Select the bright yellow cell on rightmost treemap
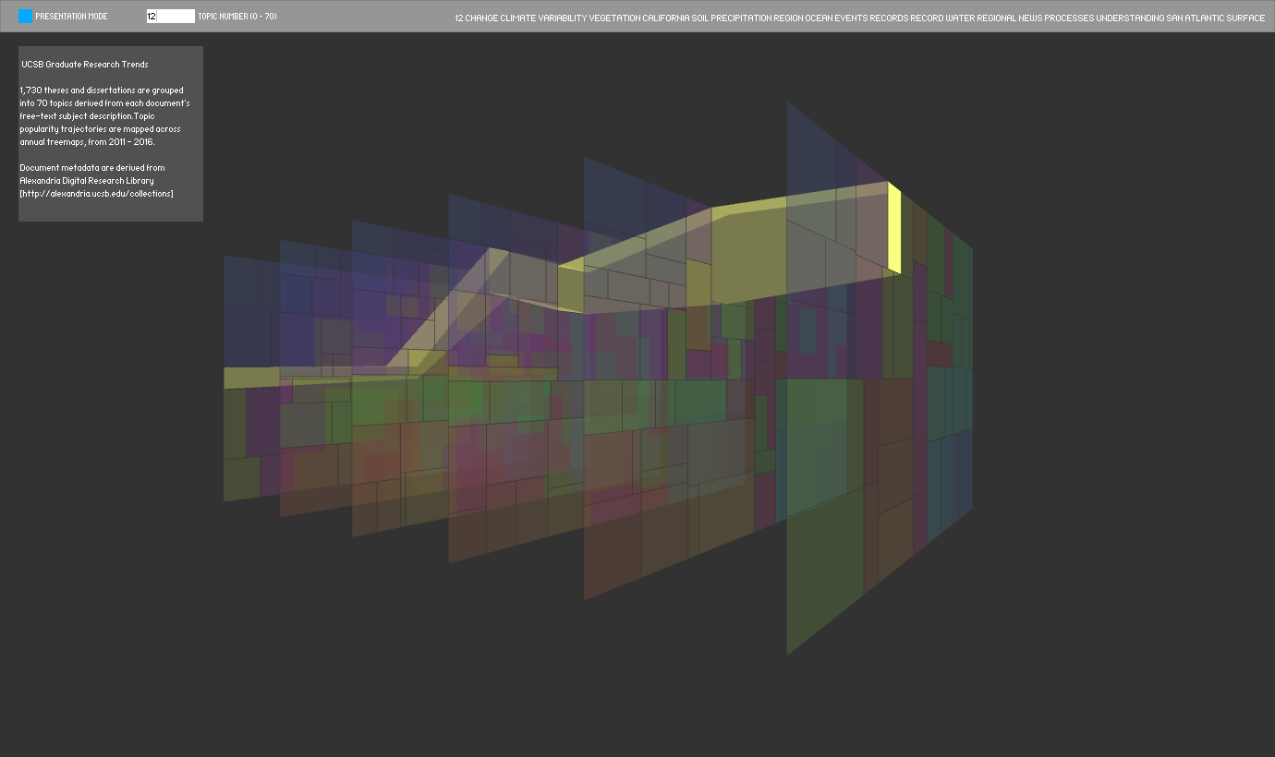This screenshot has width=1275, height=757. pos(893,227)
